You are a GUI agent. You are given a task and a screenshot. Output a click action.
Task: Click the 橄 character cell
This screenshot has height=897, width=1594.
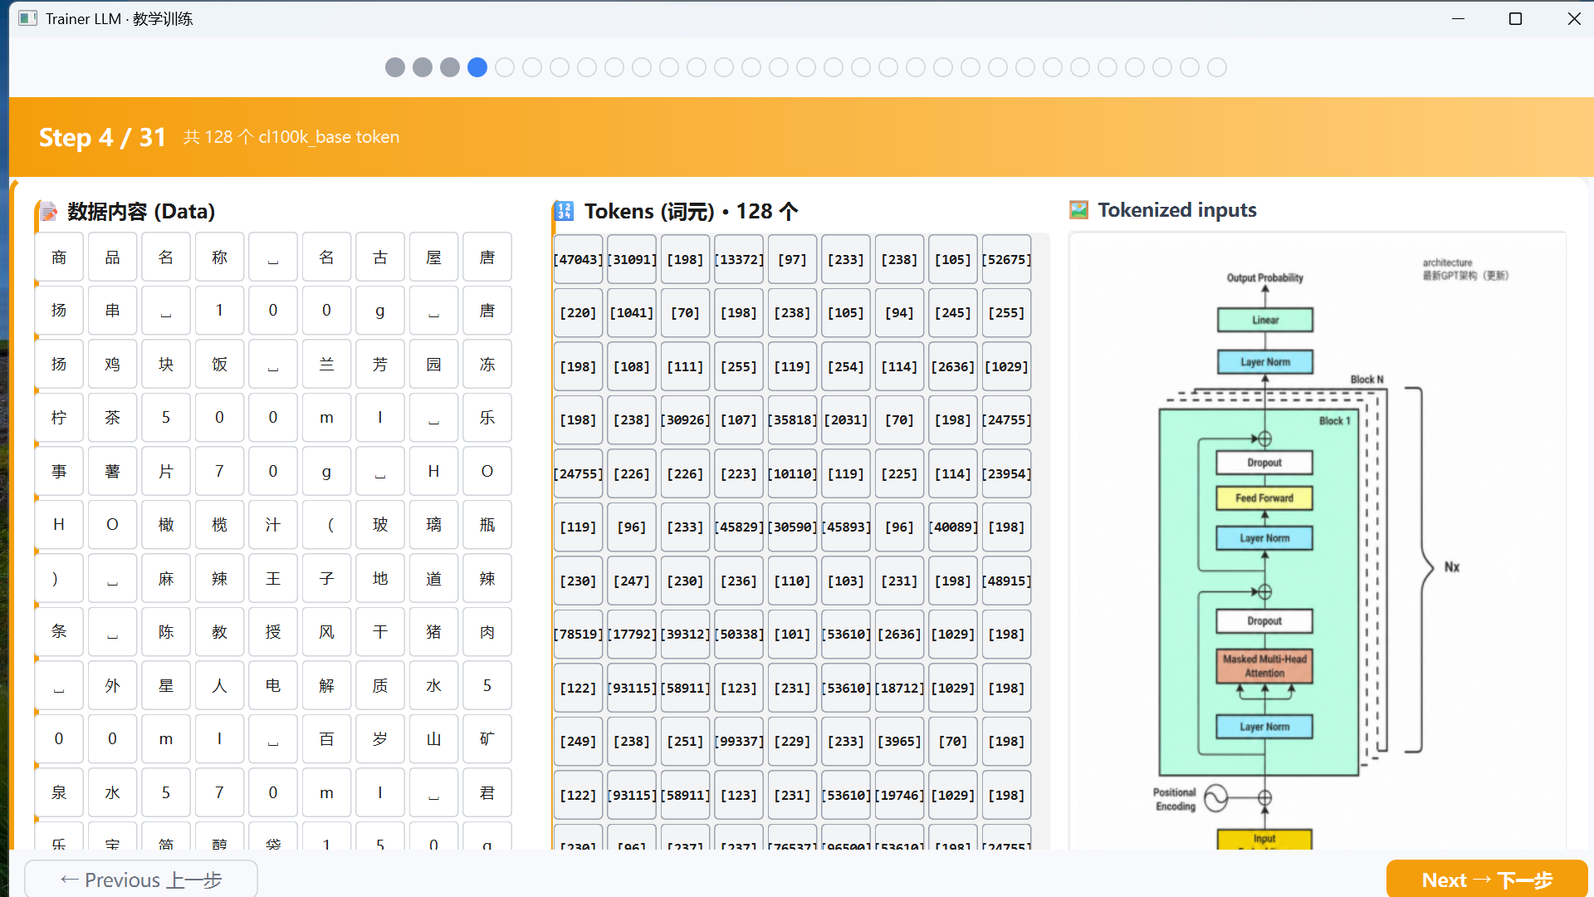point(166,525)
